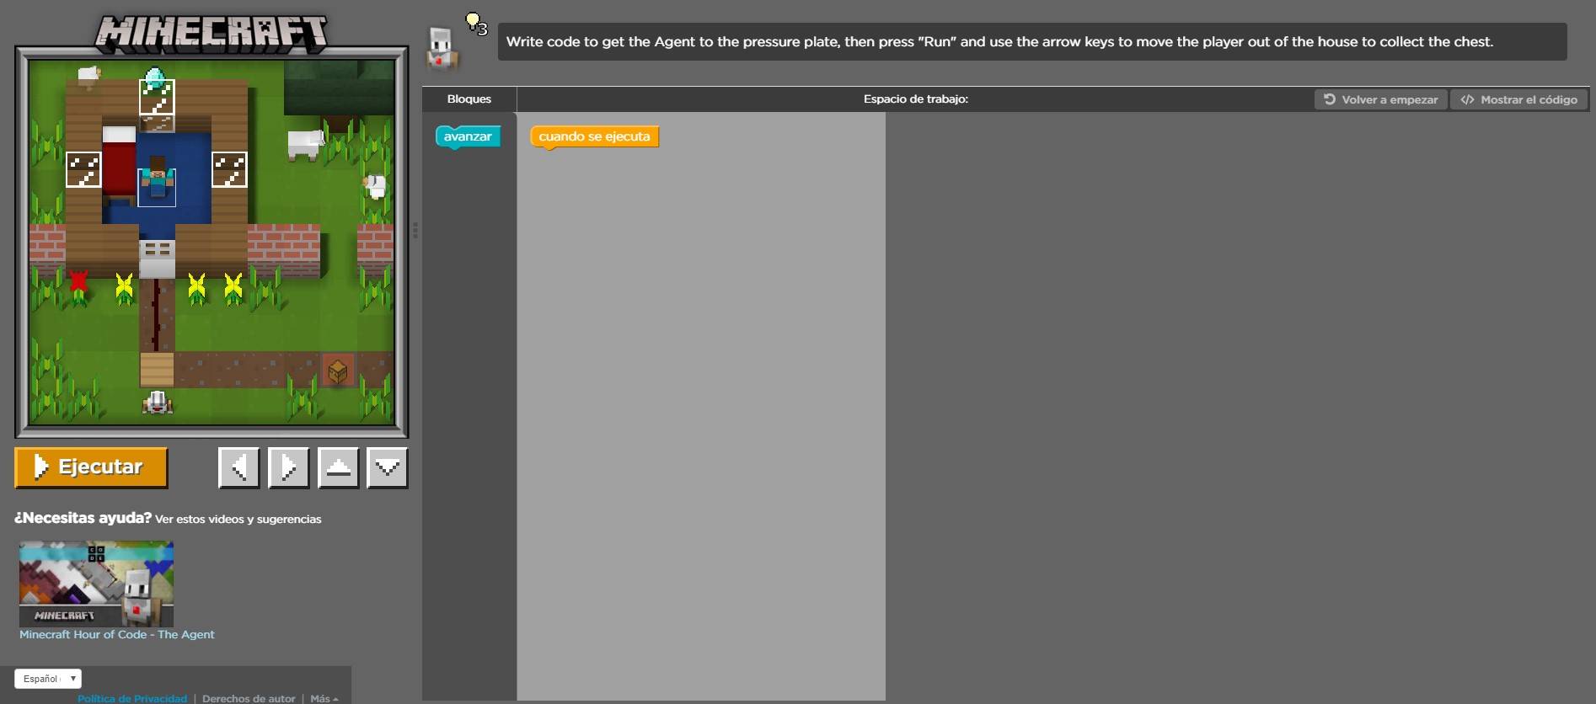Move player left with left arrow button
1596x704 pixels.
[x=238, y=467]
